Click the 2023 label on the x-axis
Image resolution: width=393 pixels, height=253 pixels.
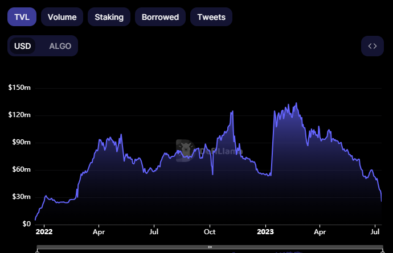265,232
